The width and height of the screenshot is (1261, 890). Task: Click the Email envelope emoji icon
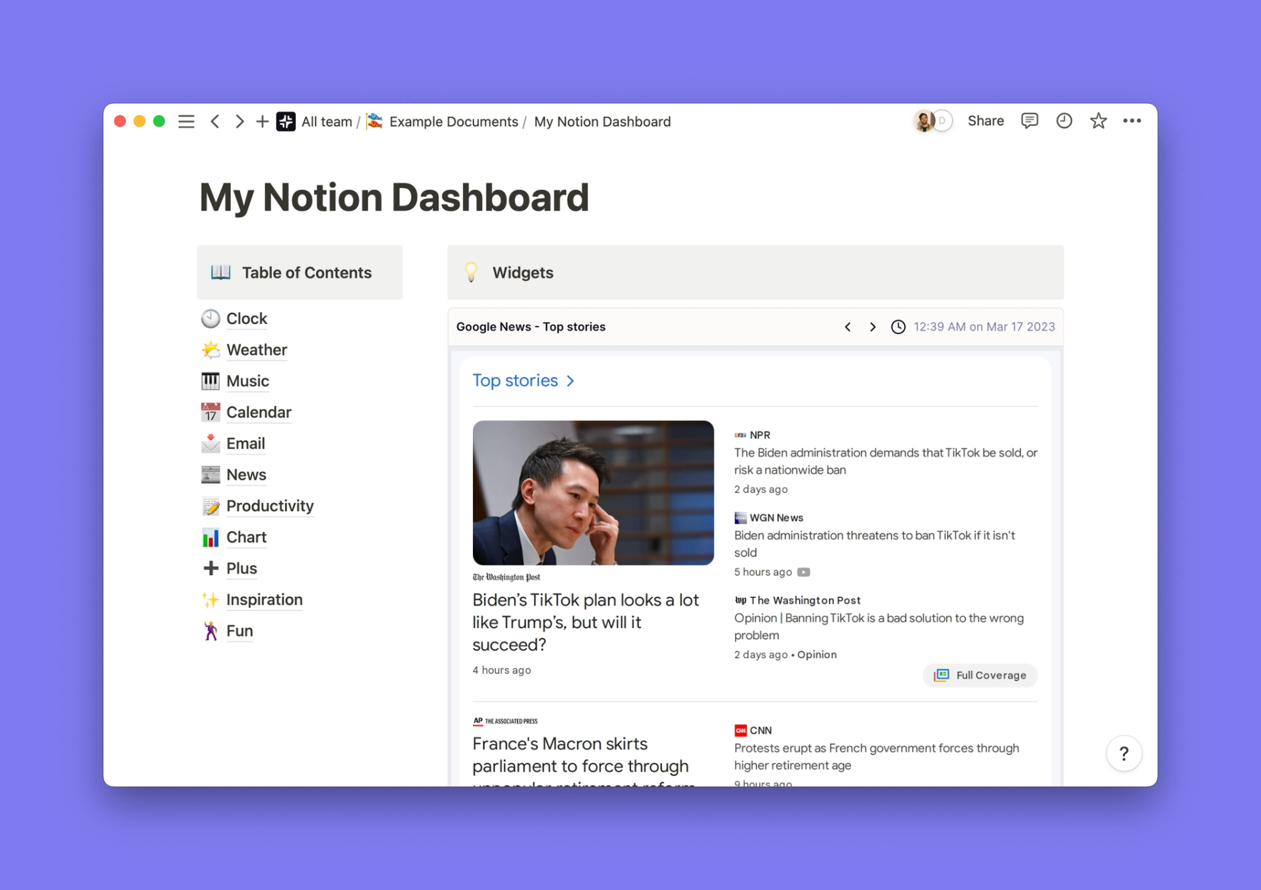[x=211, y=443]
